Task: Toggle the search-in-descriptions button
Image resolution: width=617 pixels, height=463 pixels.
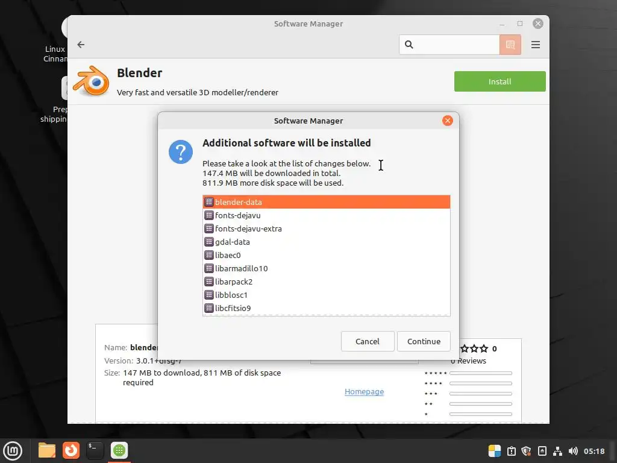Action: tap(510, 45)
